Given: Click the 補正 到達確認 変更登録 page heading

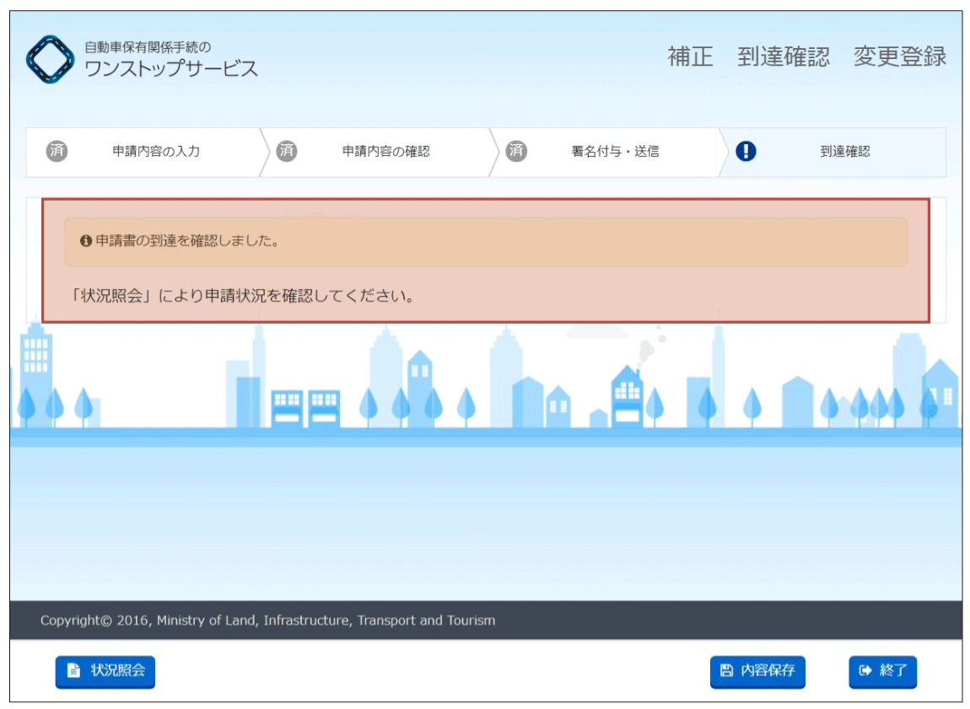Looking at the screenshot, I should coord(806,56).
